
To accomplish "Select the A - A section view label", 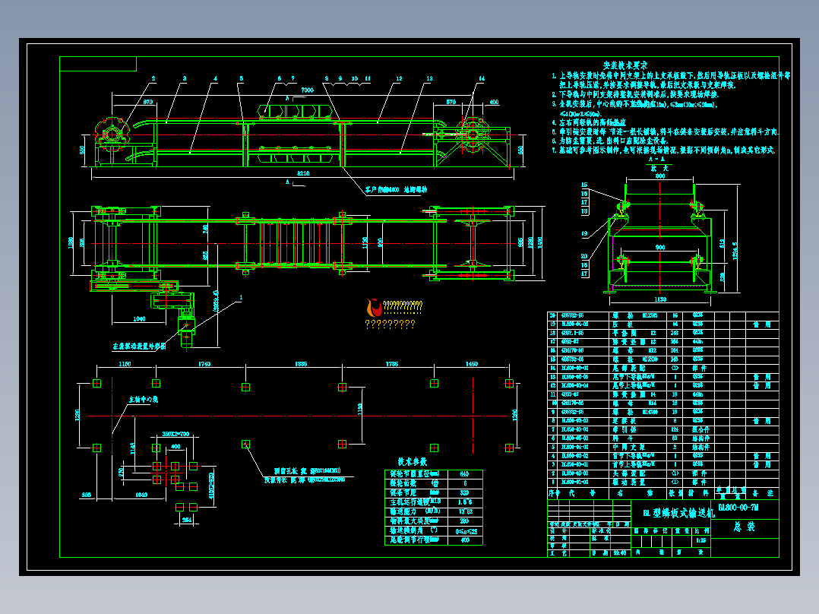I will coord(656,159).
